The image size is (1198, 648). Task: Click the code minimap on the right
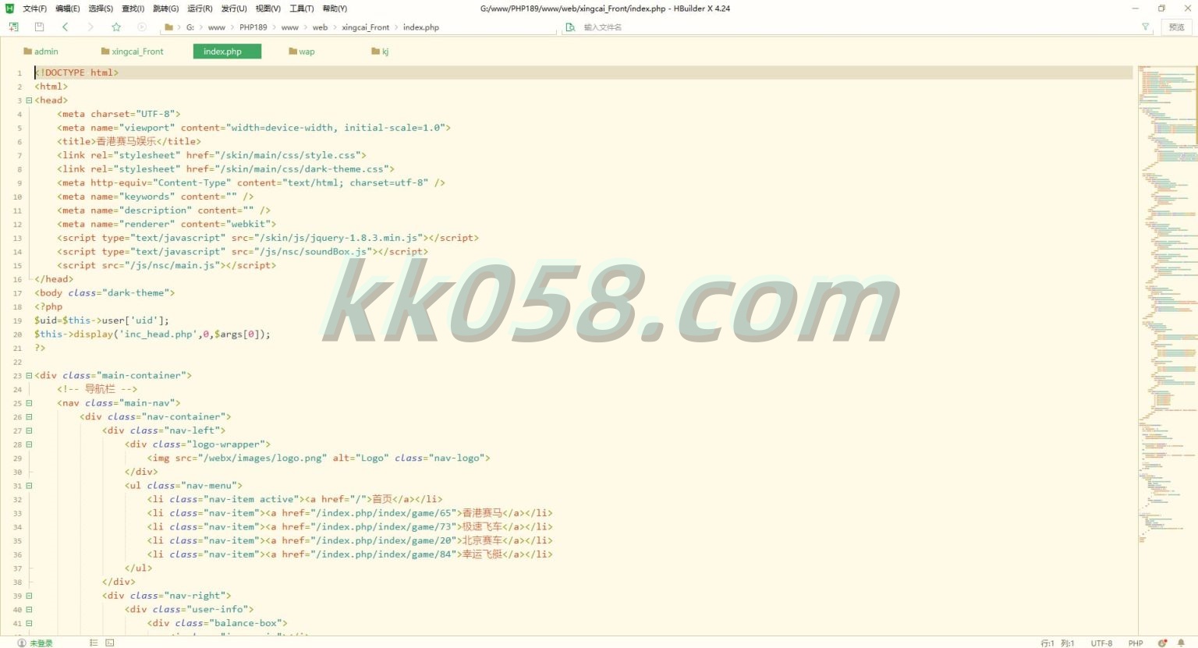pos(1167,304)
